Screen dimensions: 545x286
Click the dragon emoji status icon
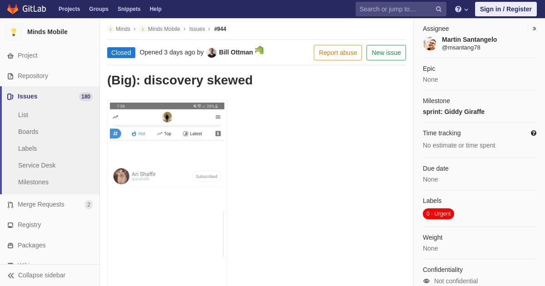[x=259, y=50]
